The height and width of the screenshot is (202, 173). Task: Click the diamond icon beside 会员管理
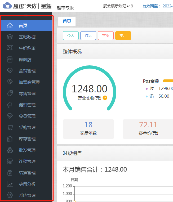[10, 116]
